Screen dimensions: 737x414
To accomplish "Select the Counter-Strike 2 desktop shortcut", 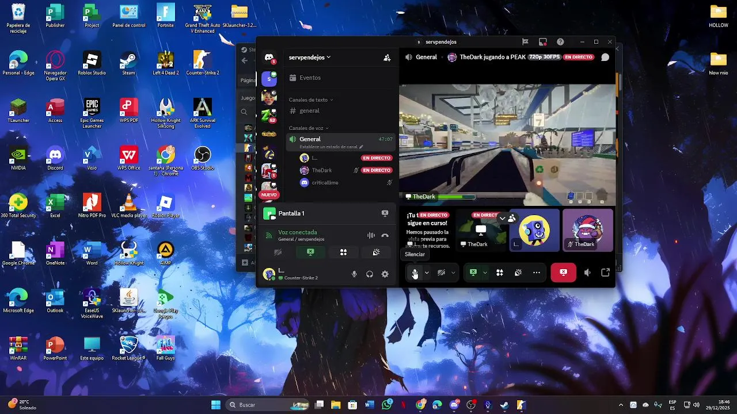I will 203,63.
